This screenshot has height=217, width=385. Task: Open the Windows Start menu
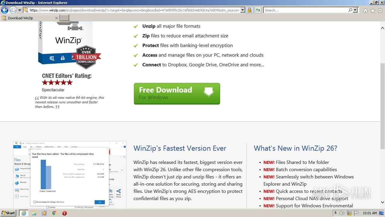point(8,213)
